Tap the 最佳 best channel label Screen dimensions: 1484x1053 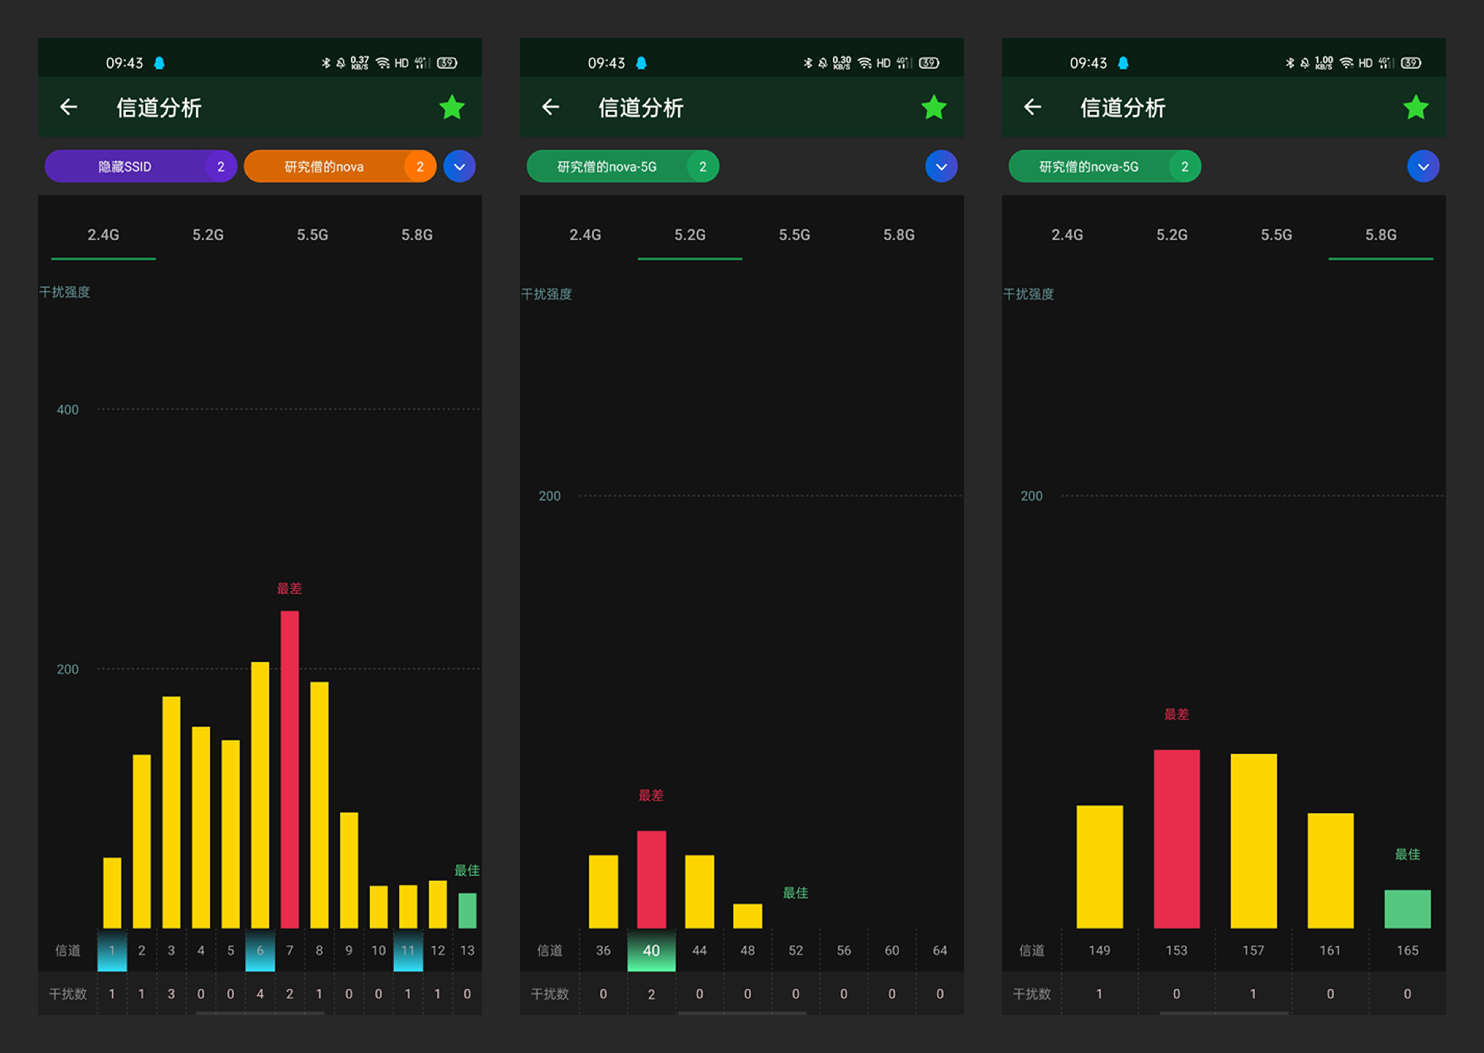coord(467,870)
